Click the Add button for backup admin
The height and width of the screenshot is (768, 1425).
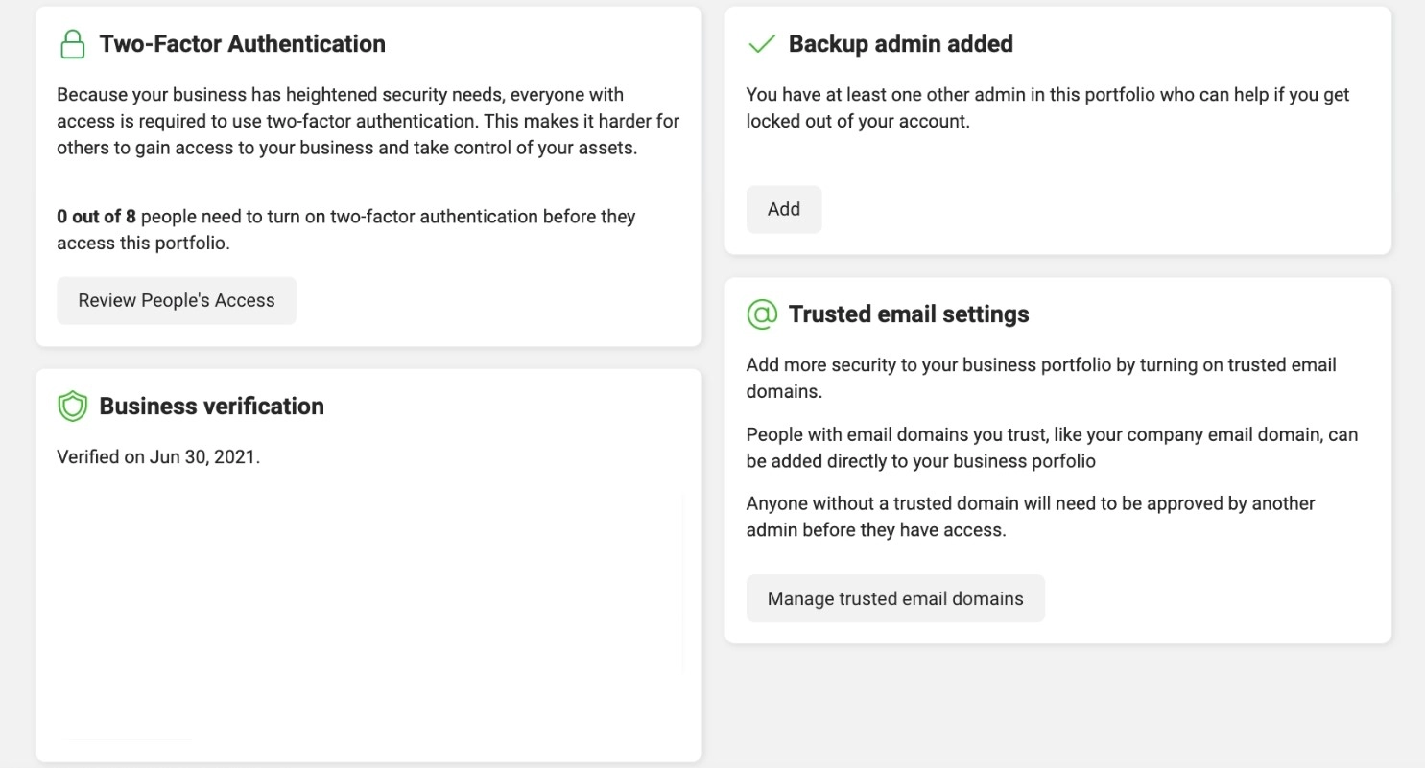click(x=784, y=209)
